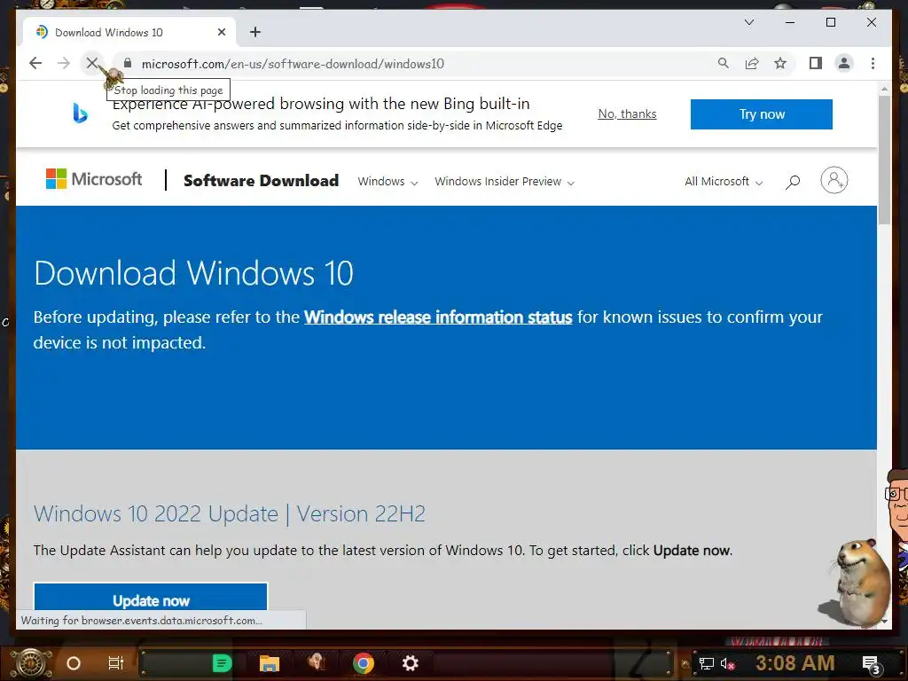
Task: Click the muted volume tray icon
Action: 728,663
